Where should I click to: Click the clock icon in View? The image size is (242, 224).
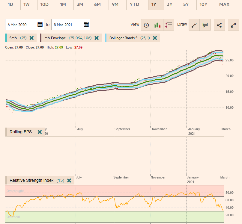tap(146, 25)
